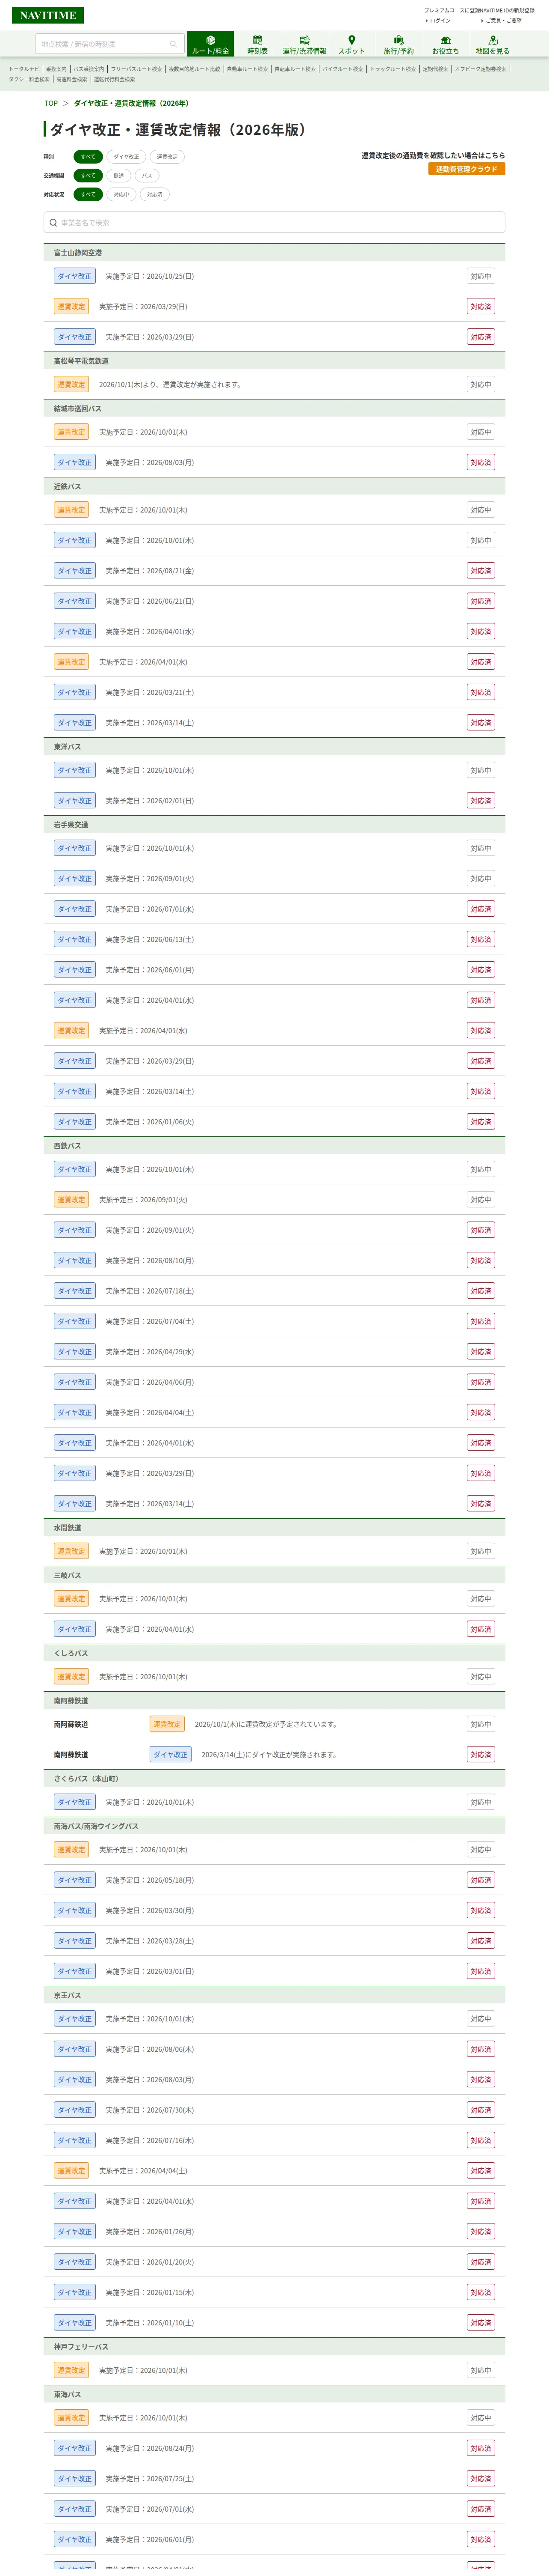The height and width of the screenshot is (2569, 549).
Task: Open the 運転代行料金検索 link
Action: point(115,80)
